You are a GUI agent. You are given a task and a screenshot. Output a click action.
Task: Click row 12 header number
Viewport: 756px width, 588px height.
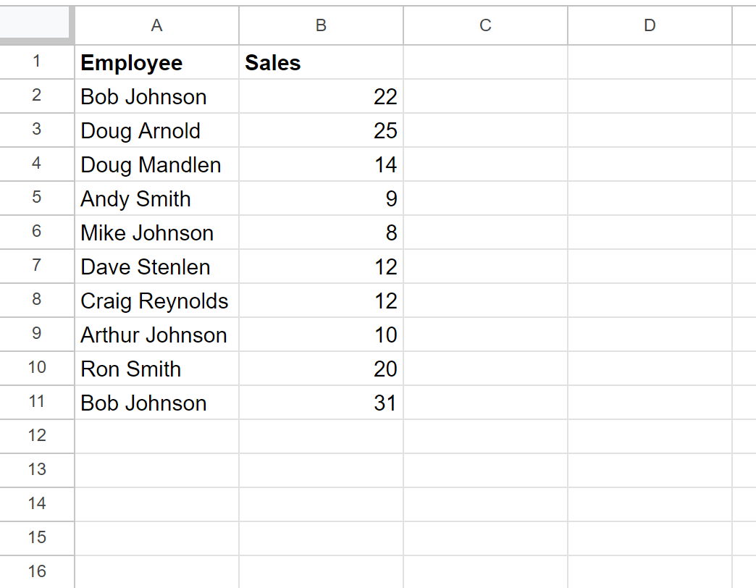click(x=37, y=436)
